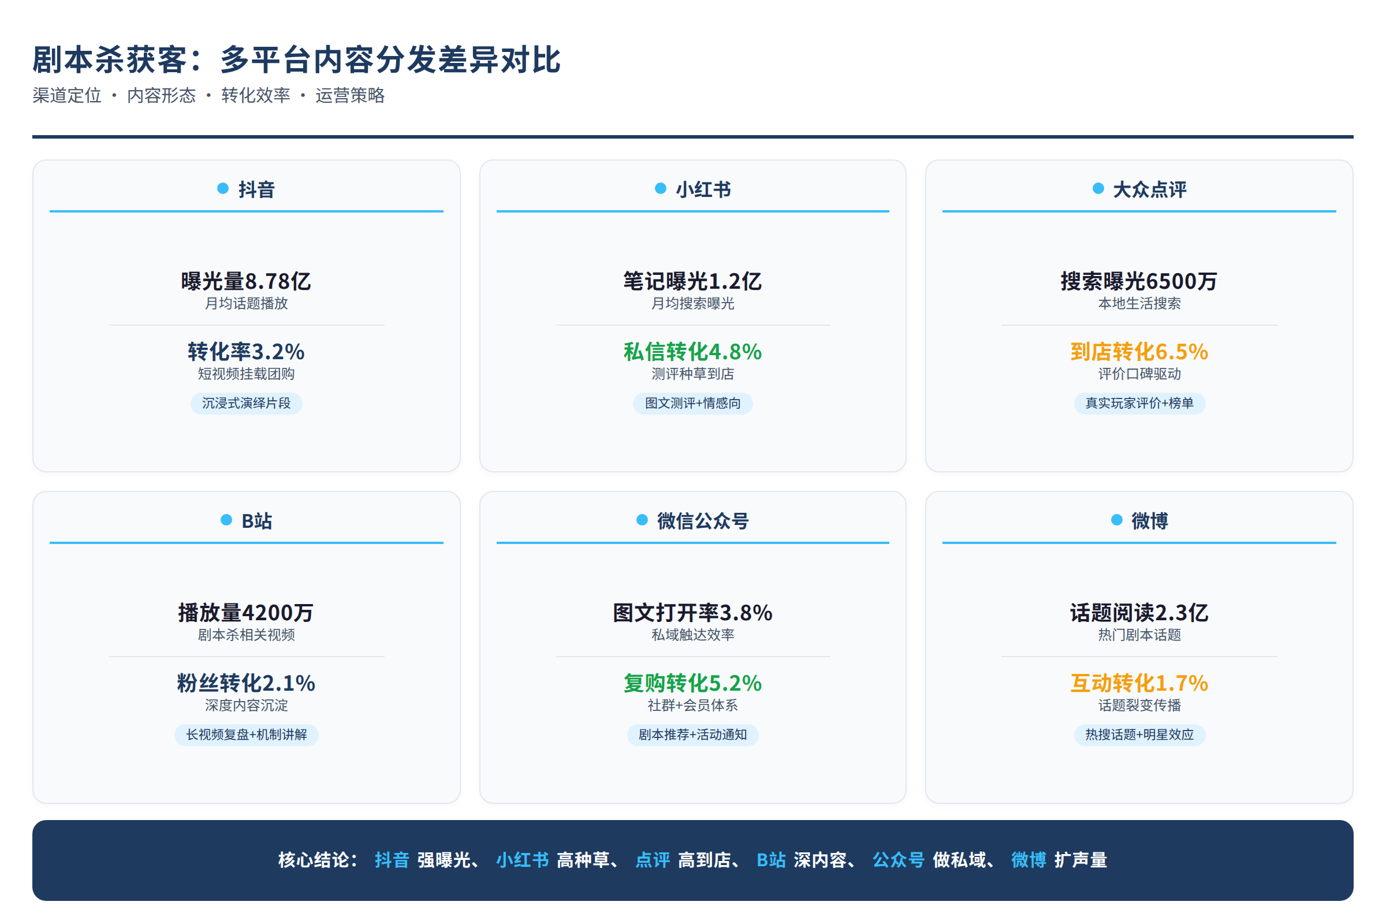Click the blue dot beside 小红书
This screenshot has height=924, width=1386.
coord(661,189)
